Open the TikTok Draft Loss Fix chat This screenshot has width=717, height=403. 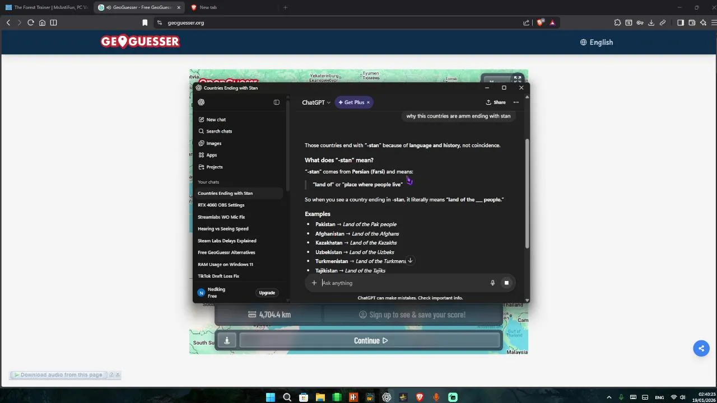point(239,276)
